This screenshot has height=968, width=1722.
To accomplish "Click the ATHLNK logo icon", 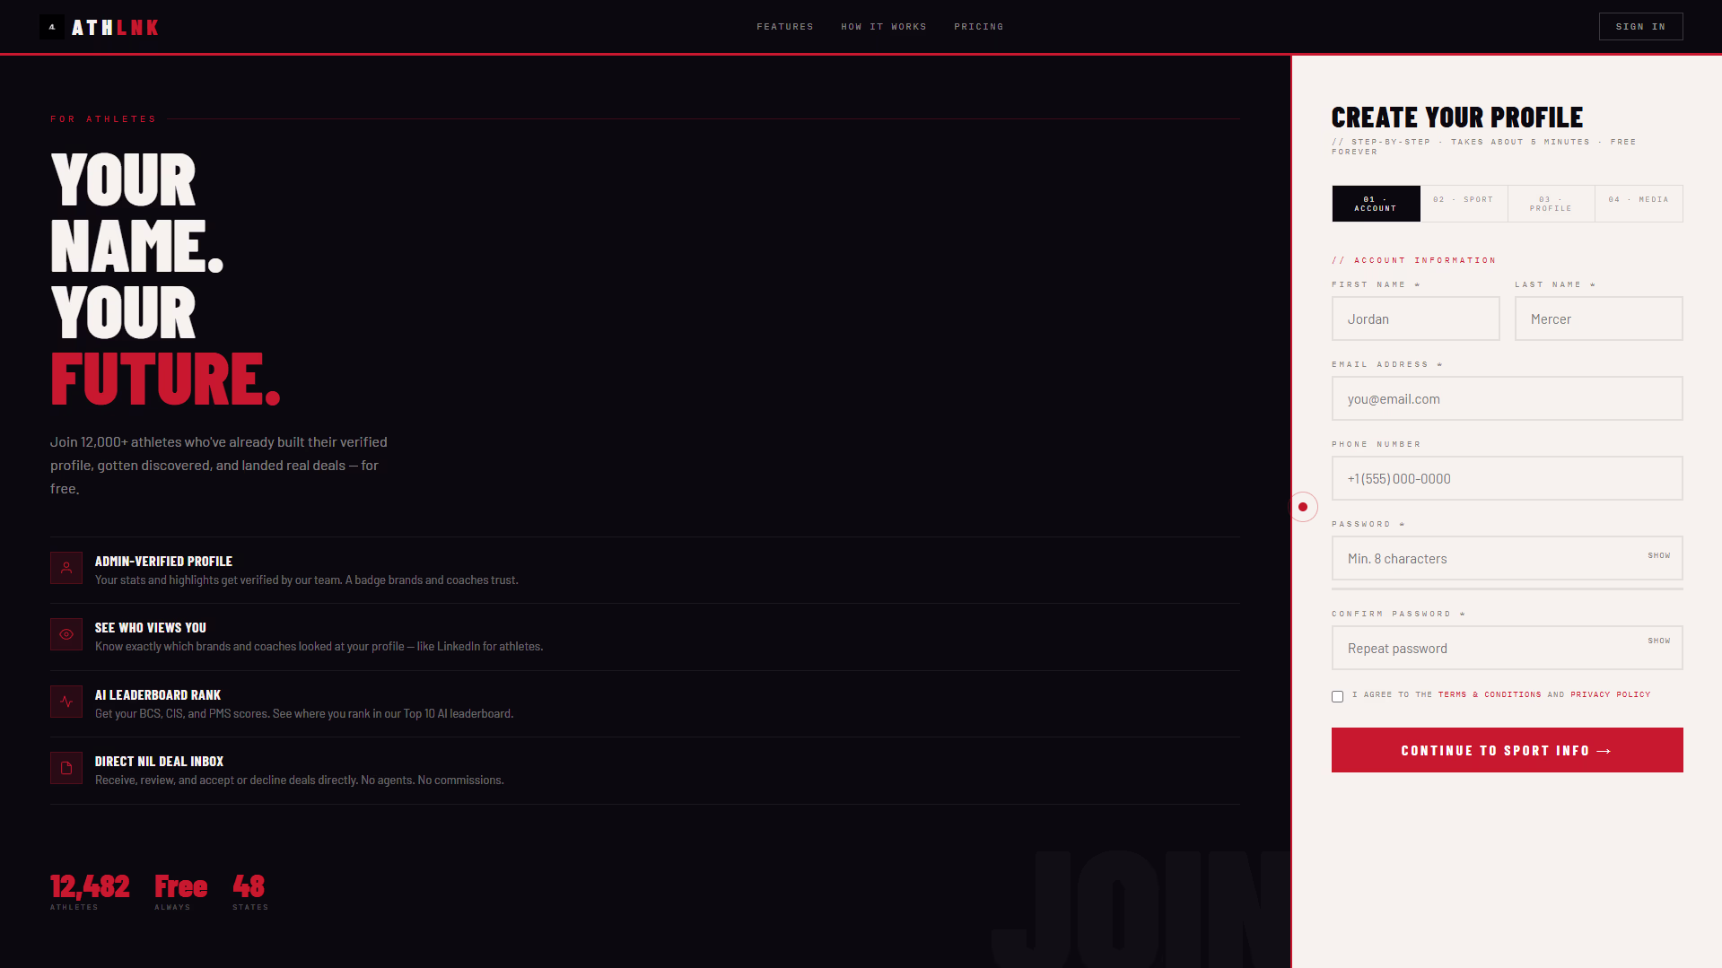I will point(52,27).
